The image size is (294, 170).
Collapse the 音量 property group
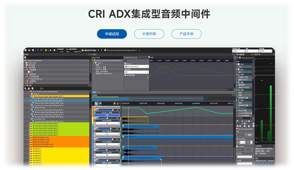[237, 90]
